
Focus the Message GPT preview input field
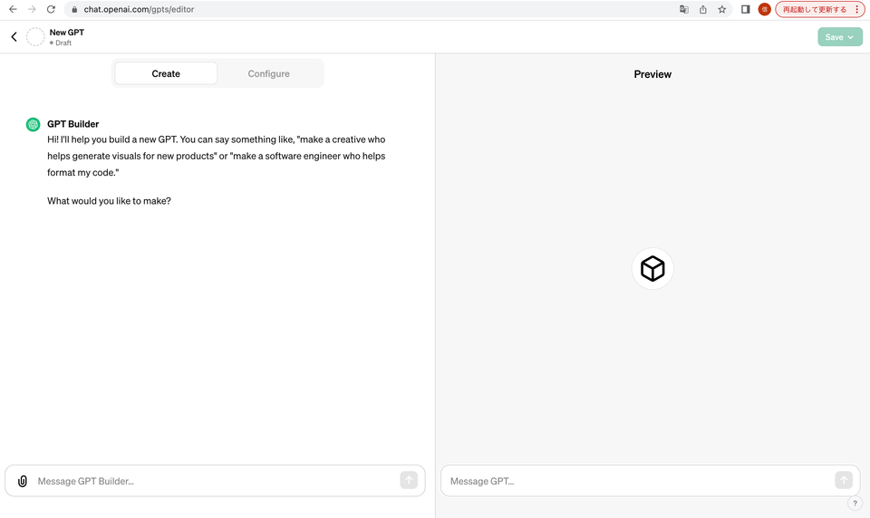click(x=651, y=481)
